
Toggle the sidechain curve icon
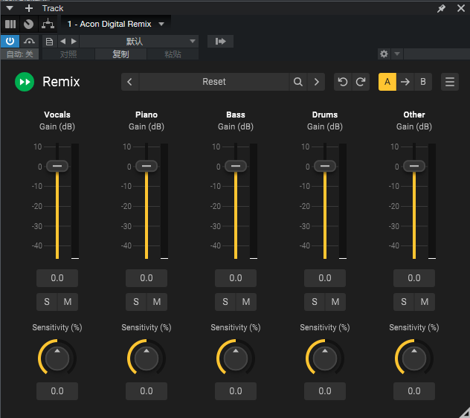coord(29,41)
